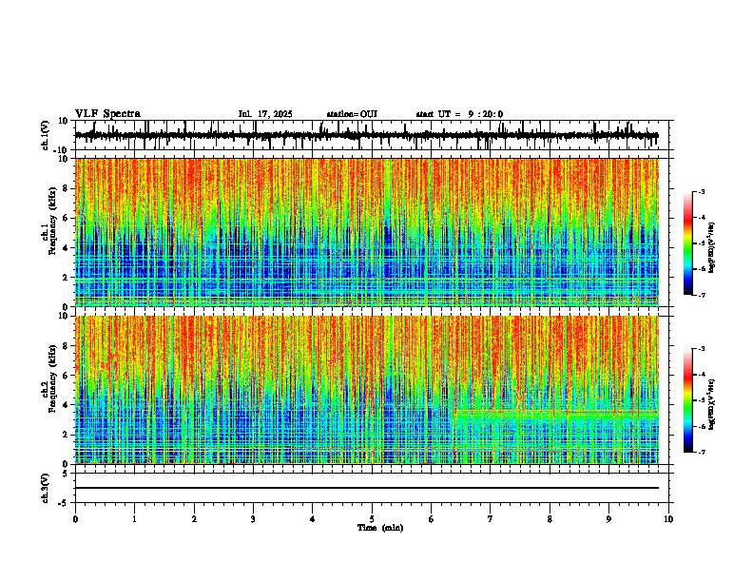Click the "6" kHz tick on ch.1 frequency axis

(x=66, y=218)
